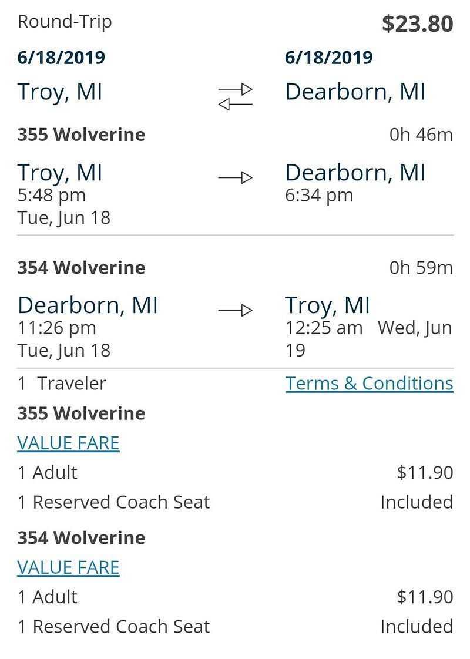
Task: Select the Round-Trip label
Action: 65,22
